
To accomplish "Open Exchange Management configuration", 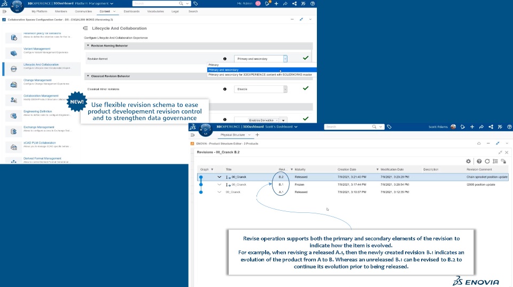I will pos(42,131).
